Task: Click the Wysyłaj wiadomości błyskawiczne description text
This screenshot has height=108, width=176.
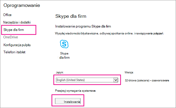Action: (x=109, y=34)
